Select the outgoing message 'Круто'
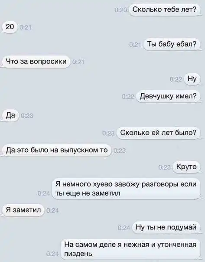The width and height of the screenshot is (205, 262). coord(186,167)
